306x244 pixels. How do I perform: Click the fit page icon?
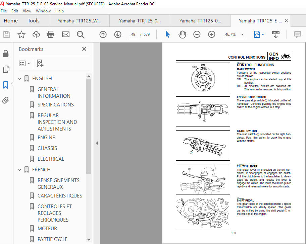coord(257,34)
